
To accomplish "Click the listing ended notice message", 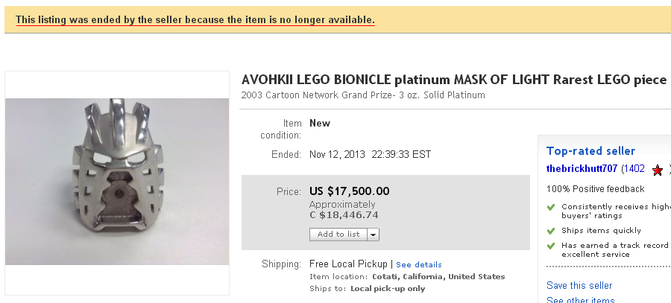I will pyautogui.click(x=195, y=19).
